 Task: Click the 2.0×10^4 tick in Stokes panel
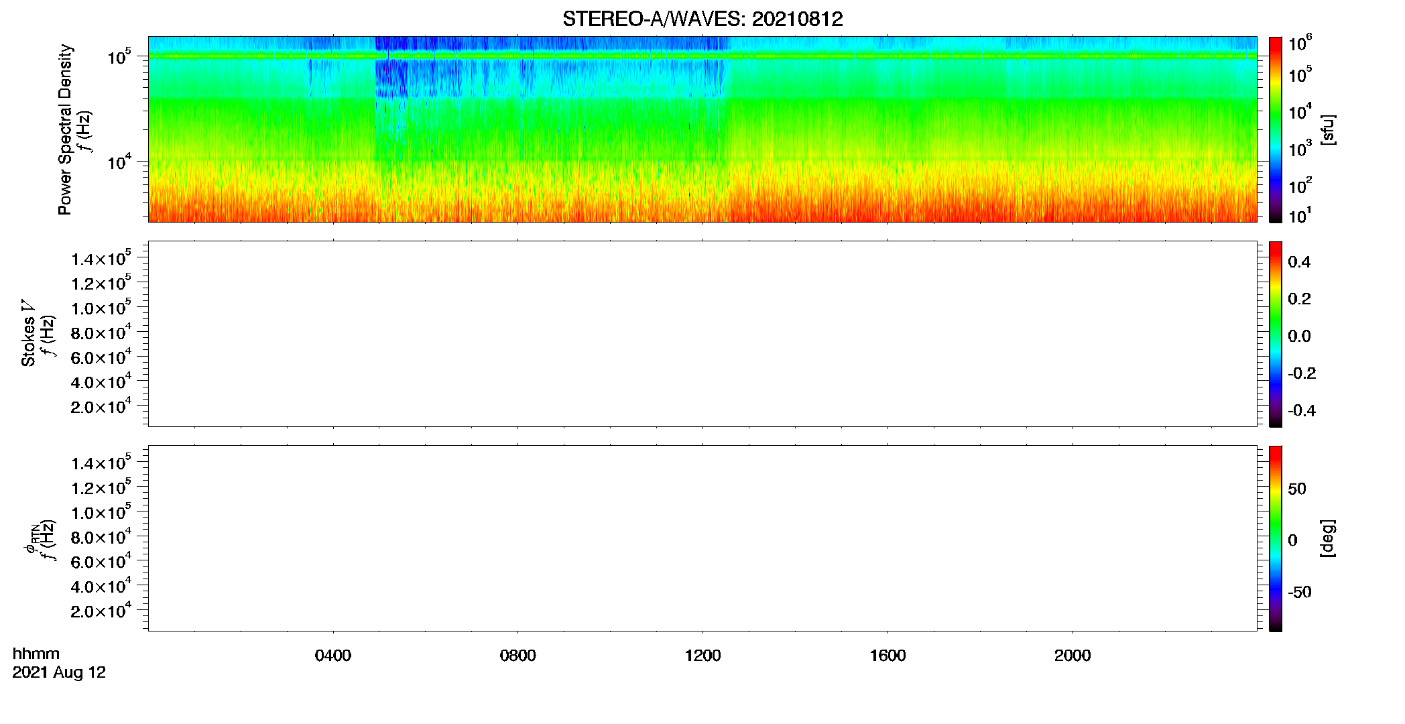point(101,406)
